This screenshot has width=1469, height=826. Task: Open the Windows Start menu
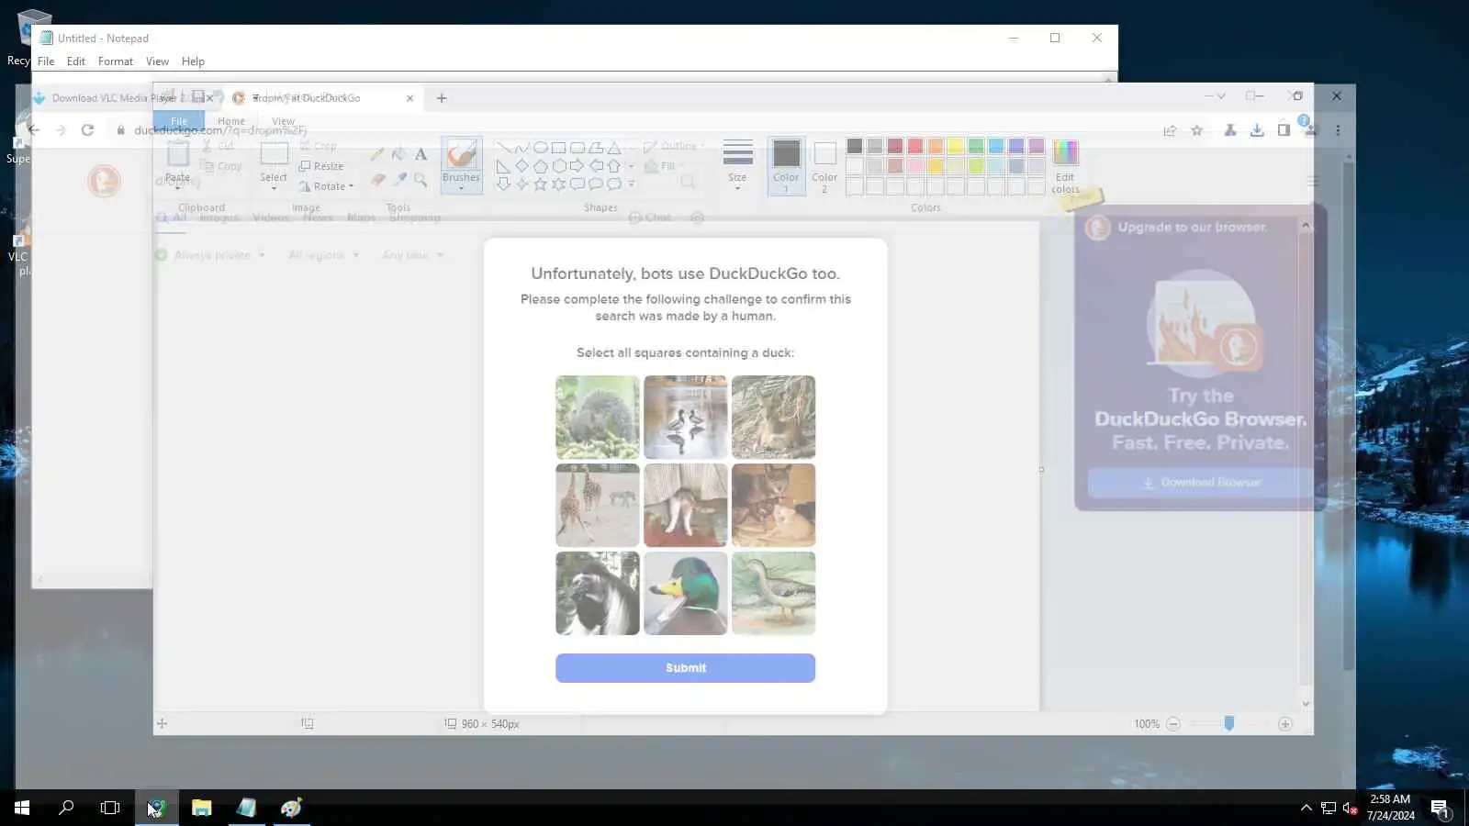(x=22, y=808)
